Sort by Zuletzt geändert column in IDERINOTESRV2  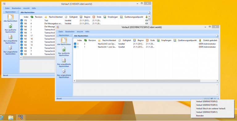tap(208, 40)
